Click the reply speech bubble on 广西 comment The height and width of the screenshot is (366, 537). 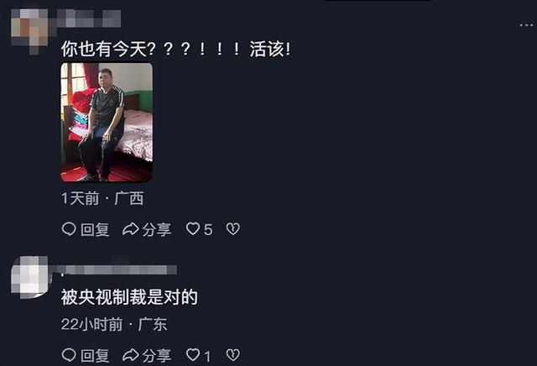[x=69, y=229]
